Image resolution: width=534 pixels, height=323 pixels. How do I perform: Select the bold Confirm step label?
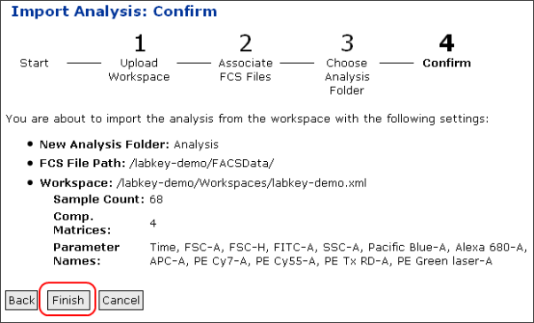click(447, 63)
